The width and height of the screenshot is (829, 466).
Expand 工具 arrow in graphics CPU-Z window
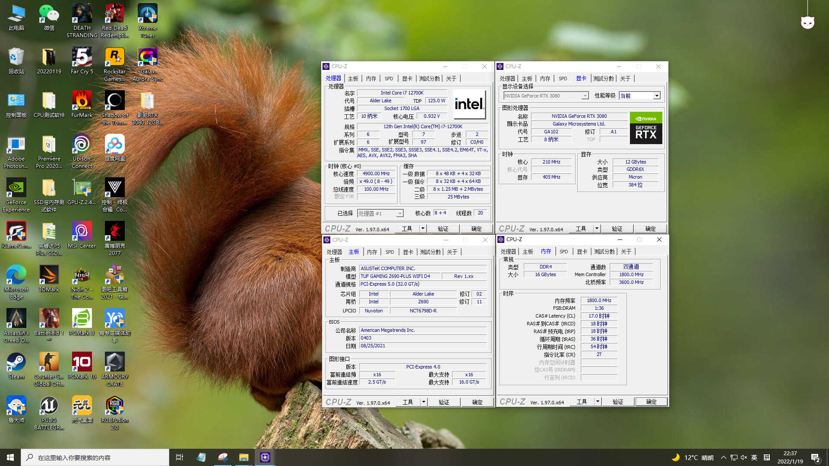tap(597, 228)
